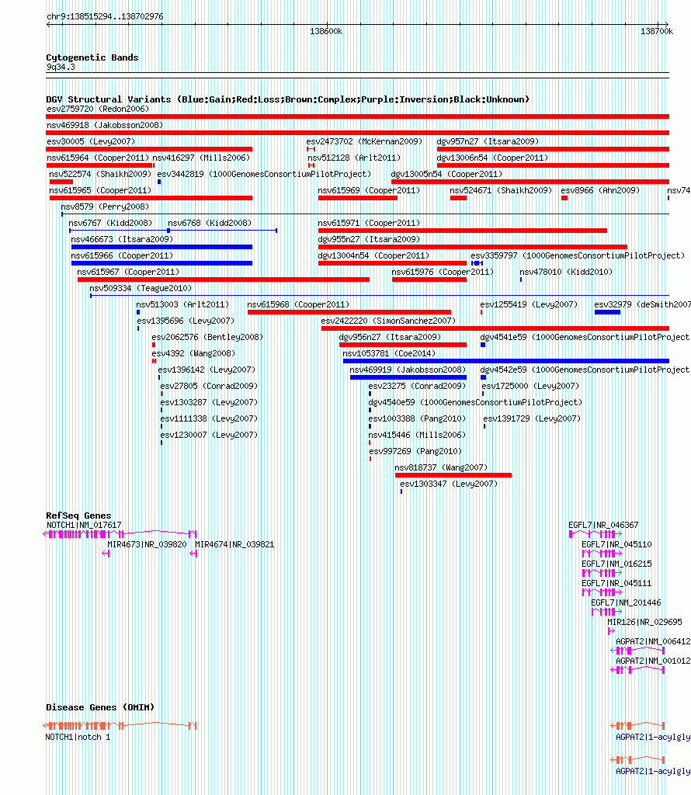Click the esv2759720 (Redon2006) variant label

coord(98,109)
